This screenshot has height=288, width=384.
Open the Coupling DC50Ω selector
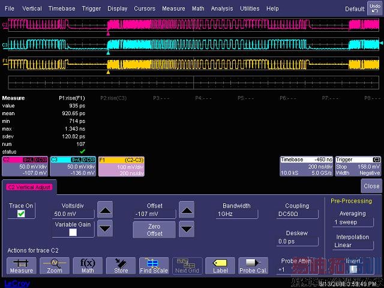(x=297, y=214)
